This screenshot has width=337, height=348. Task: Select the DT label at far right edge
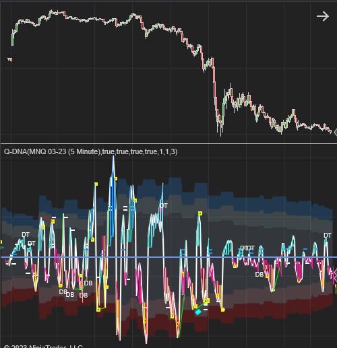click(x=328, y=236)
